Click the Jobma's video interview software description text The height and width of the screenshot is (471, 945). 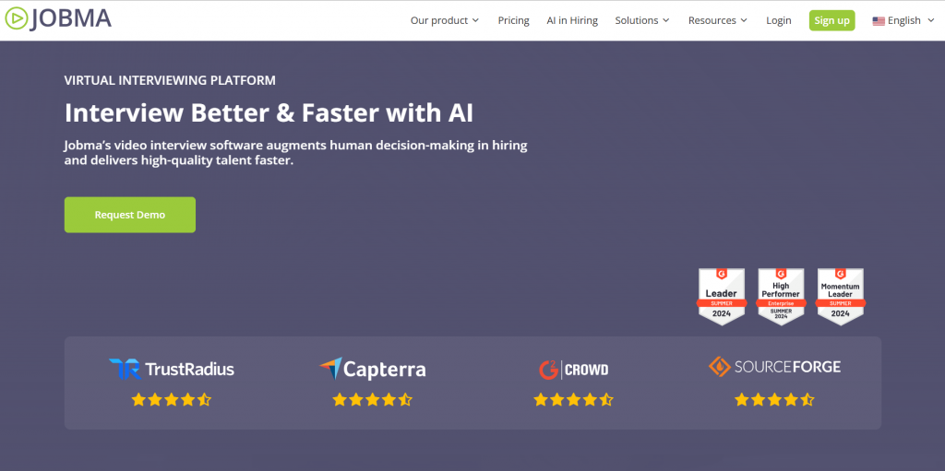[x=296, y=153]
